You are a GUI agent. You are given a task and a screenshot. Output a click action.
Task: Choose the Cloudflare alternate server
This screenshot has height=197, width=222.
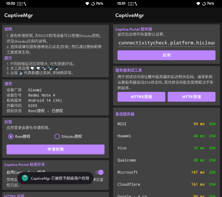(167, 184)
